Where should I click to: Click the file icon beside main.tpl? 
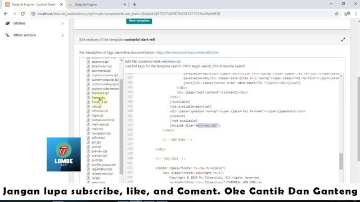click(88, 129)
